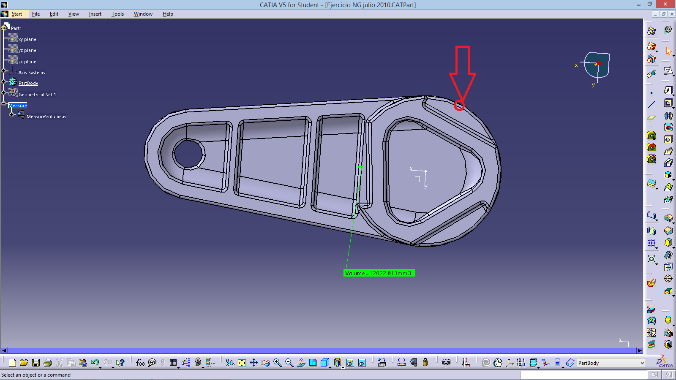The width and height of the screenshot is (676, 380).
Task: Open a file with the folder icon
Action: [x=24, y=363]
